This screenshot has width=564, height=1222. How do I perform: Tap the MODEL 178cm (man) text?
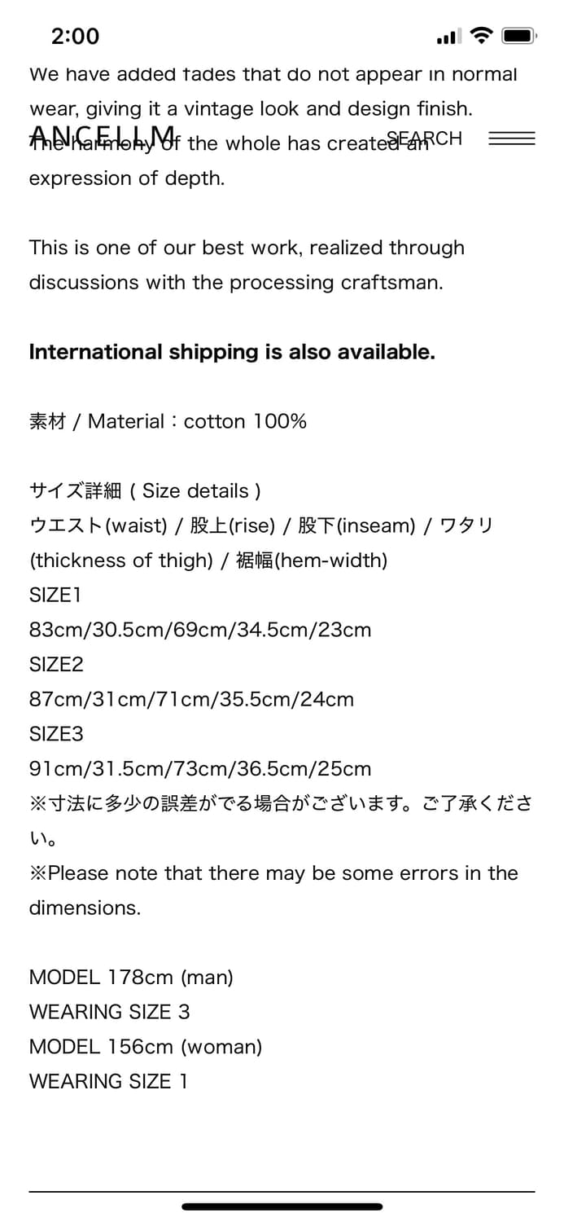tap(131, 977)
